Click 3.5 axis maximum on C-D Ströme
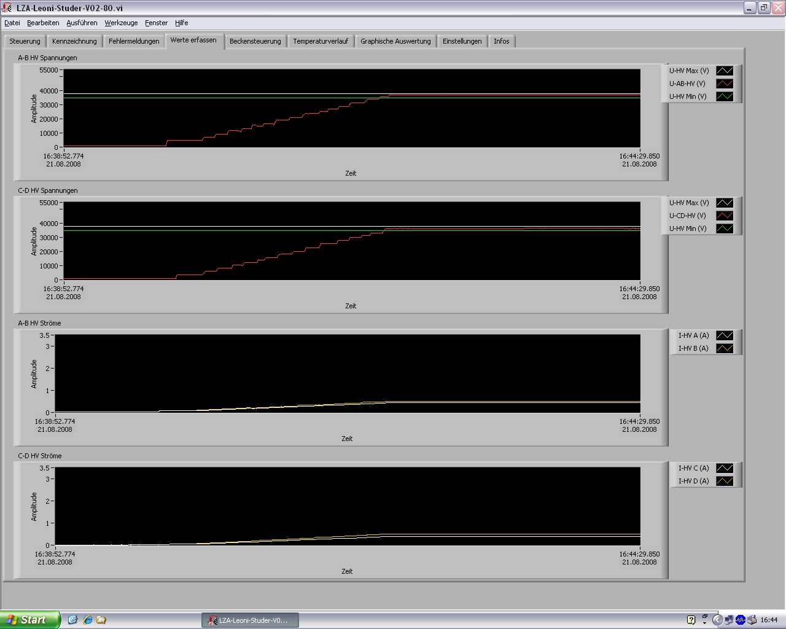This screenshot has height=629, width=786. point(44,468)
